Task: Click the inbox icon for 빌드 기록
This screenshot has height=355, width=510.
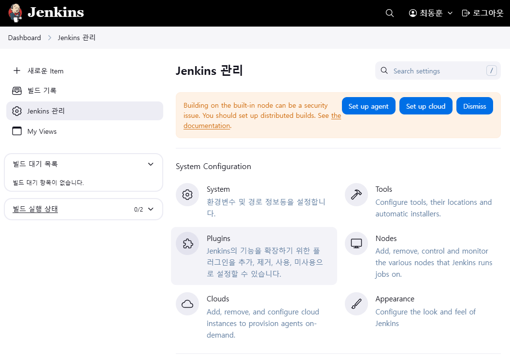Action: pyautogui.click(x=17, y=90)
